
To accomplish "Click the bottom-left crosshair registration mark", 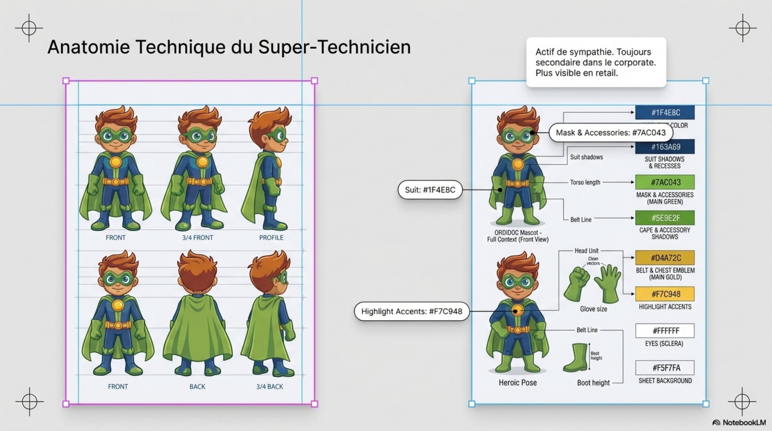I will (30, 401).
